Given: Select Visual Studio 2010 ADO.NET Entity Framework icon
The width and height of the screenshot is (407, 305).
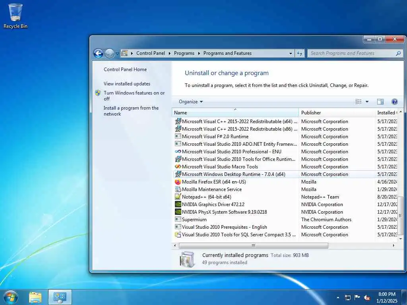Looking at the screenshot, I should coord(178,144).
